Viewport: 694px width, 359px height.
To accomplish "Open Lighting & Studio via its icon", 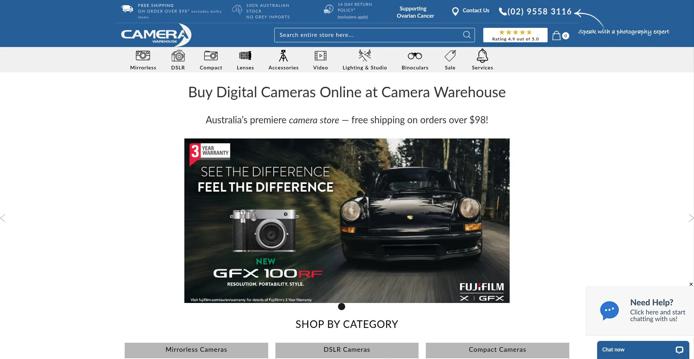I will click(x=365, y=55).
